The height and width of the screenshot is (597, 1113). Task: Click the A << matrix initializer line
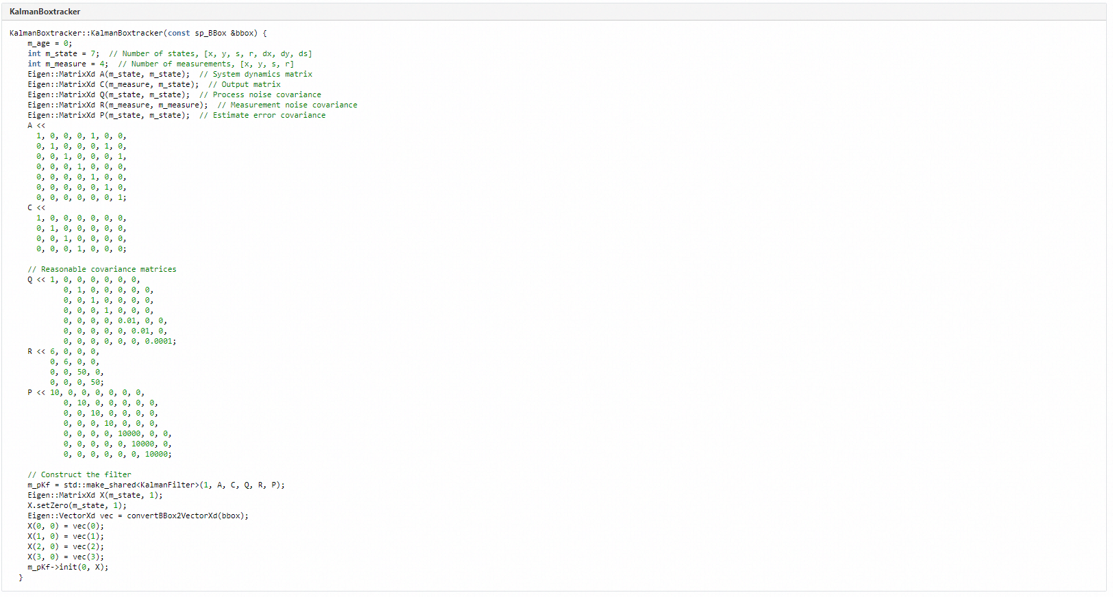tap(36, 125)
